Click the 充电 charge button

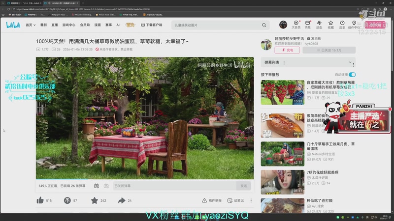pyautogui.click(x=287, y=50)
